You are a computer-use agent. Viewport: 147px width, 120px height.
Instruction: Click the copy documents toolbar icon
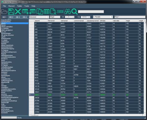pos(40,11)
